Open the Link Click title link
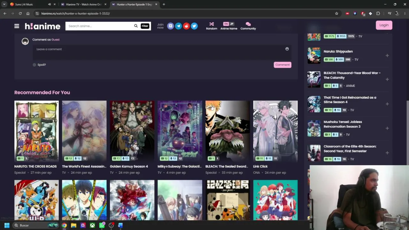Image resolution: width=409 pixels, height=230 pixels. click(260, 166)
